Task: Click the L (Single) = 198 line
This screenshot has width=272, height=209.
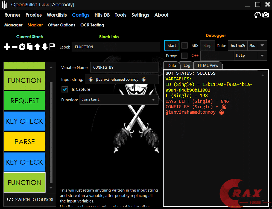Action: pos(186,96)
